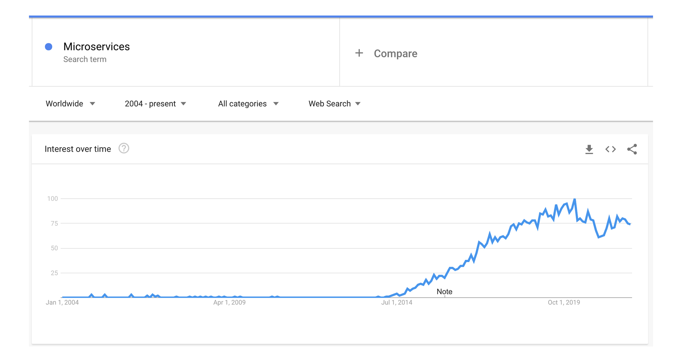This screenshot has width=682, height=362.
Task: Open the Worldwide region dropdown
Action: pyautogui.click(x=70, y=104)
